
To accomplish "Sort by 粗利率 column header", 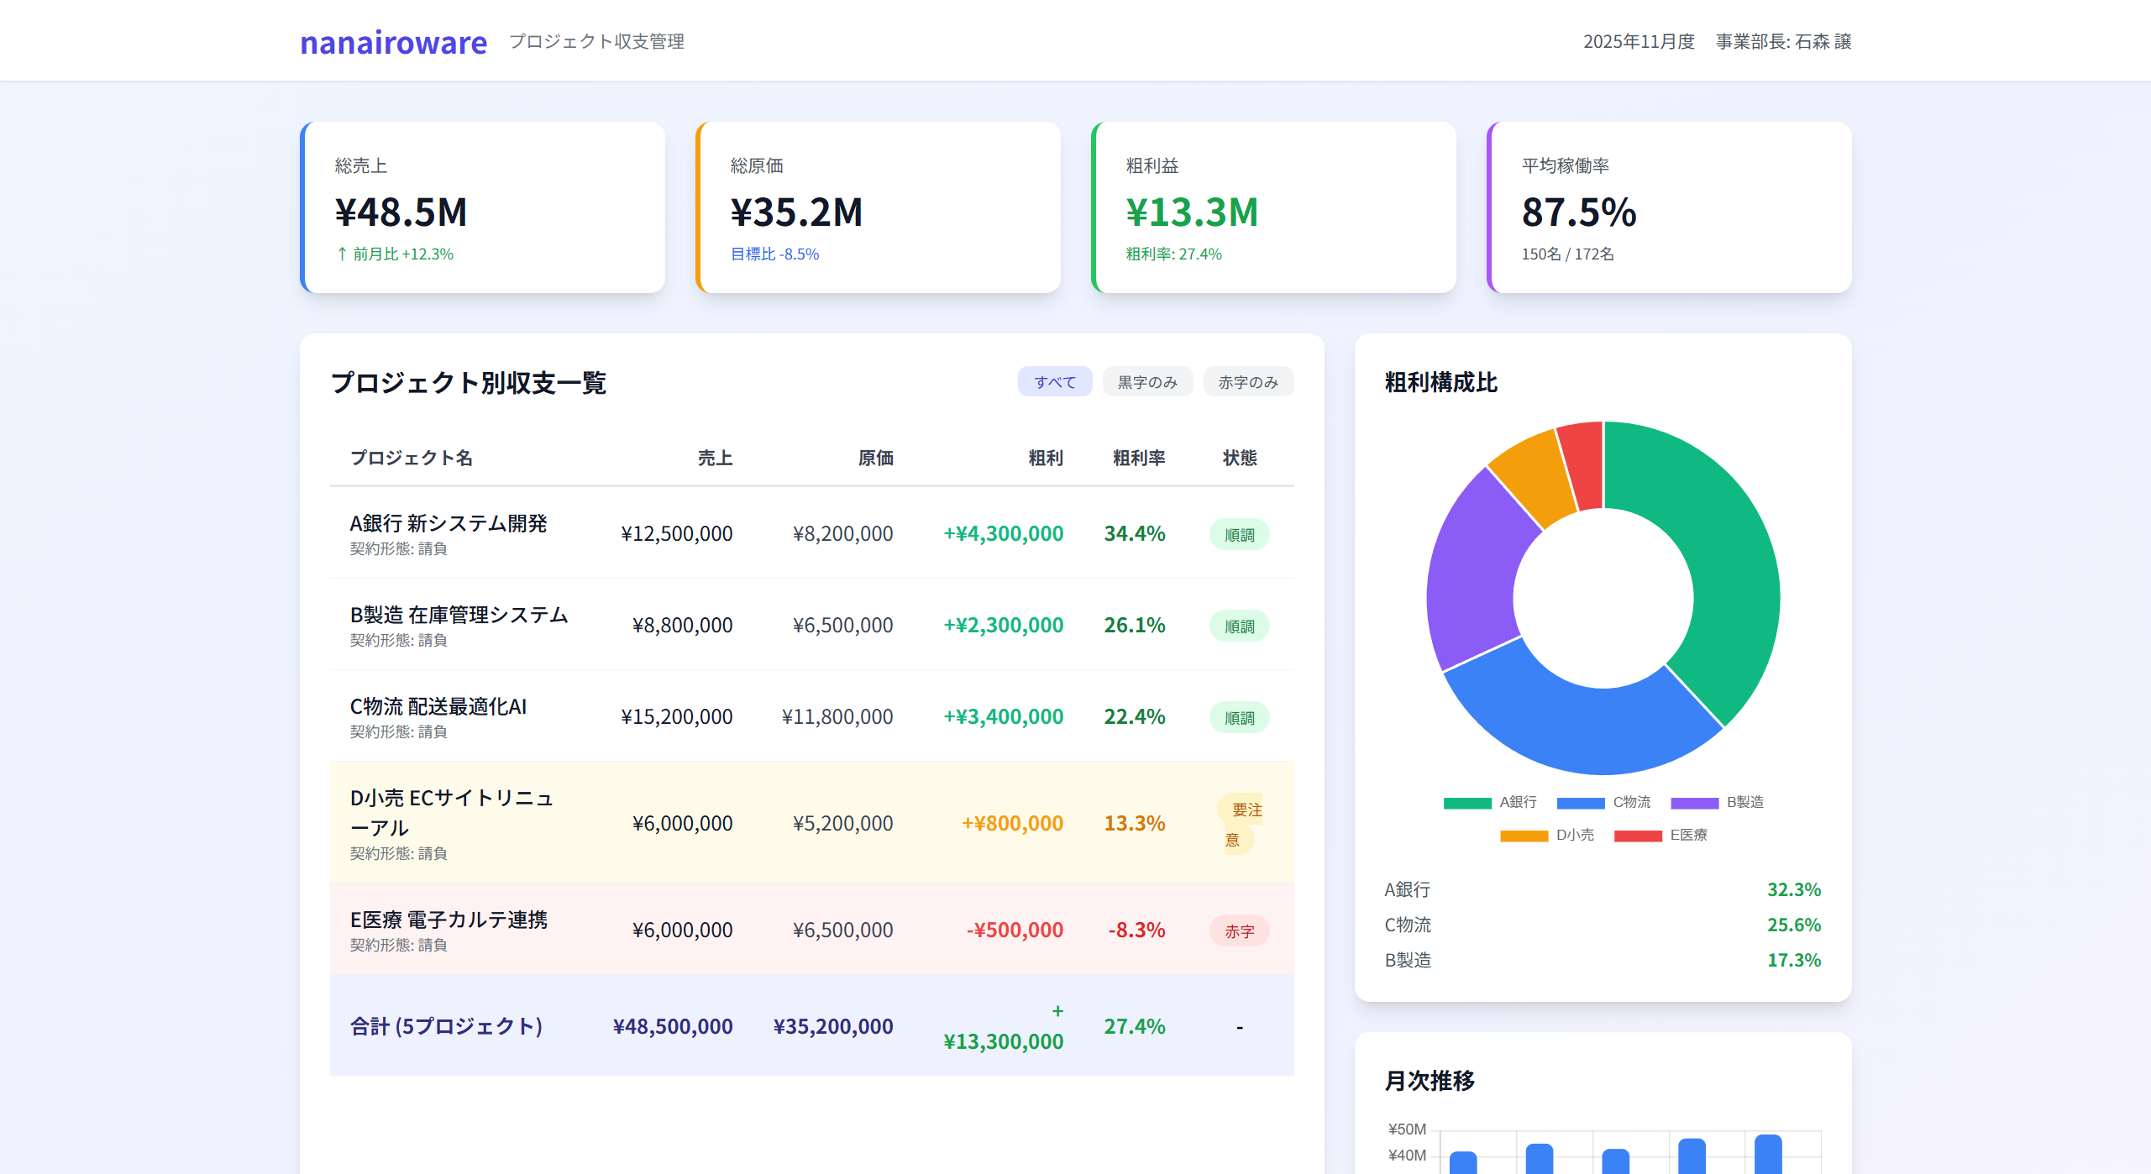I will (1138, 458).
